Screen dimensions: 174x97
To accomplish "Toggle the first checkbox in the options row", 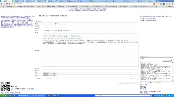I will pos(43,30).
